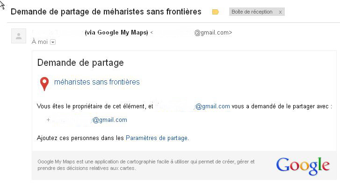Expand the À moi recipient details

click(x=53, y=42)
